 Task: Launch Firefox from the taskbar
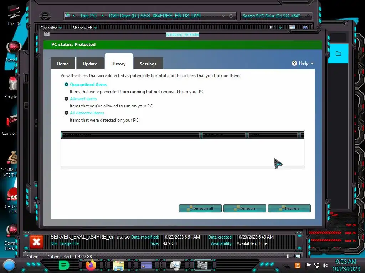point(91,265)
